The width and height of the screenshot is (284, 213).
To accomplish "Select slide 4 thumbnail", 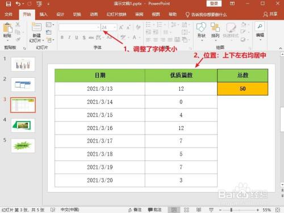I will [23, 126].
